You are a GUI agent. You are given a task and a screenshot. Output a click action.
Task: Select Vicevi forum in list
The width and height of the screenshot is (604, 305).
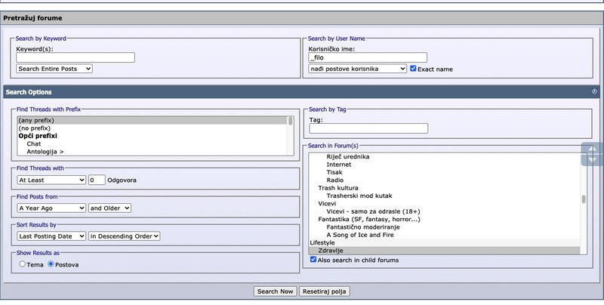point(445,203)
